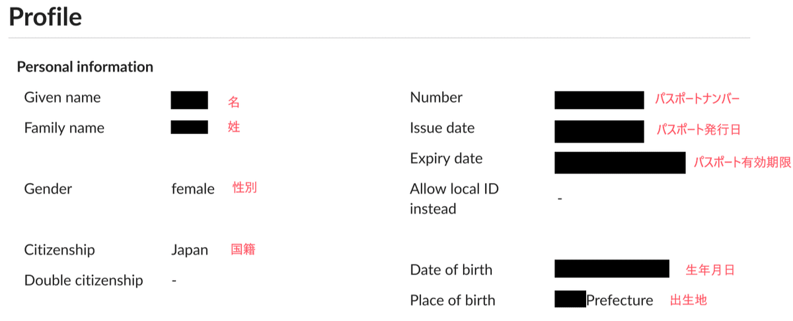Click the red 性別 annotation
This screenshot has width=793, height=321.
pos(245,188)
